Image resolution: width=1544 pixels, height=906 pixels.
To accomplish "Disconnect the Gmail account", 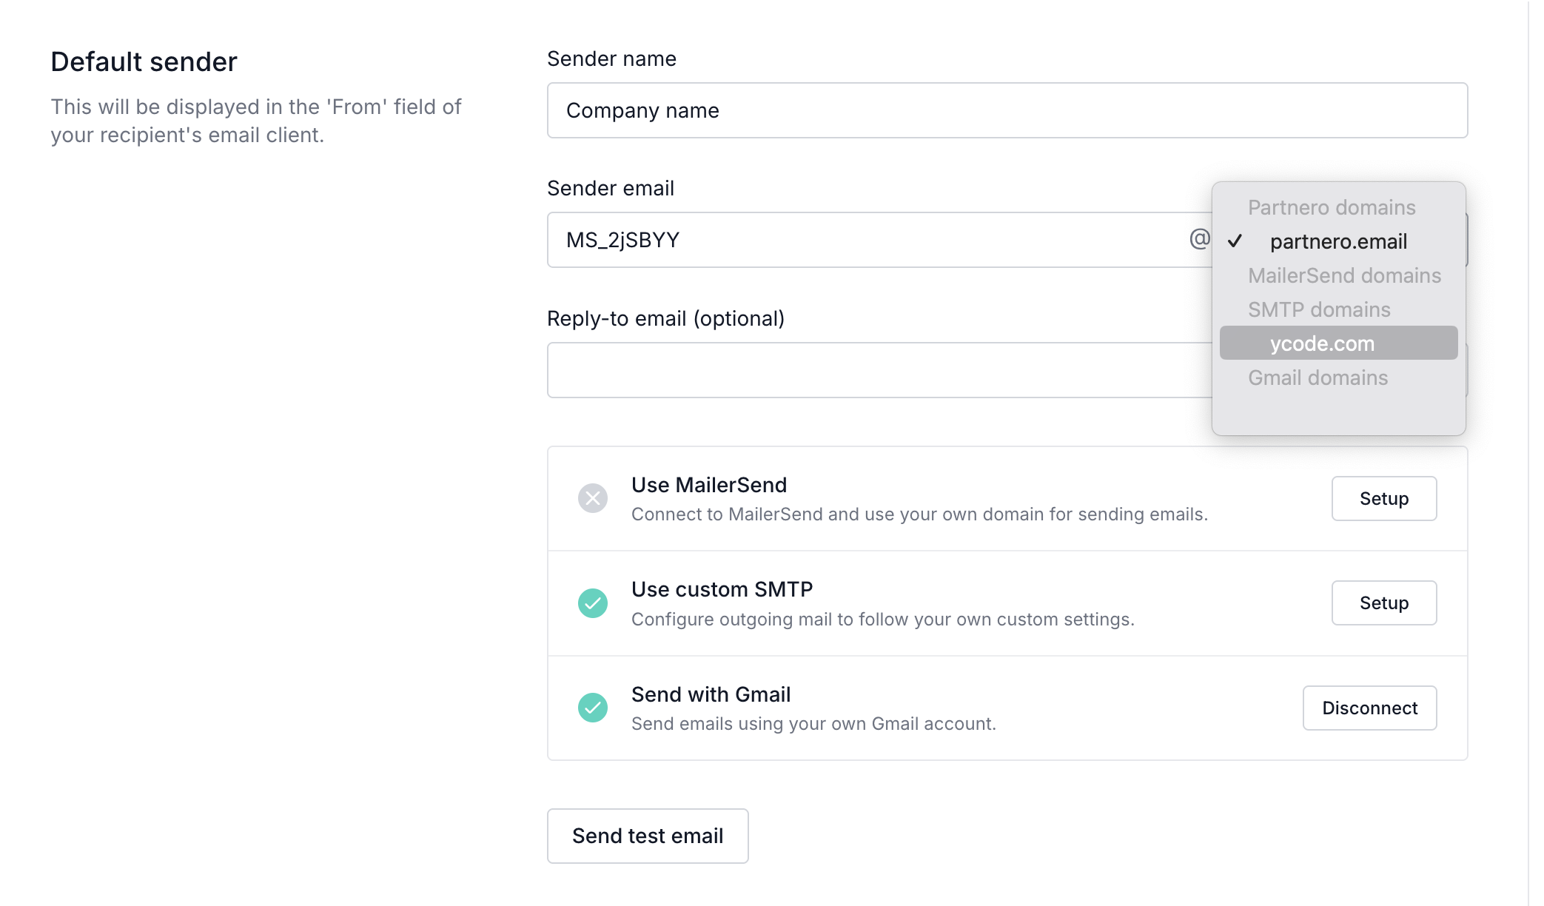I will pos(1369,708).
